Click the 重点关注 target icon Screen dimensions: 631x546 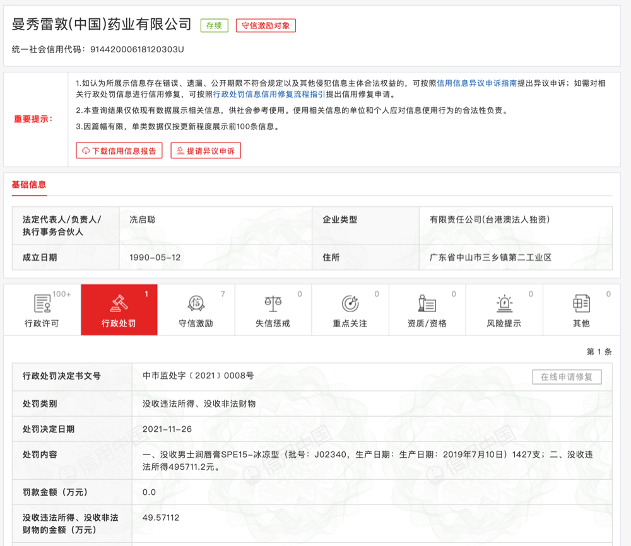click(x=350, y=304)
